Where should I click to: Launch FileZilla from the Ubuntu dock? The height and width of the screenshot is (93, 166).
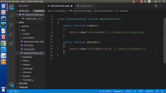[x=3, y=37]
